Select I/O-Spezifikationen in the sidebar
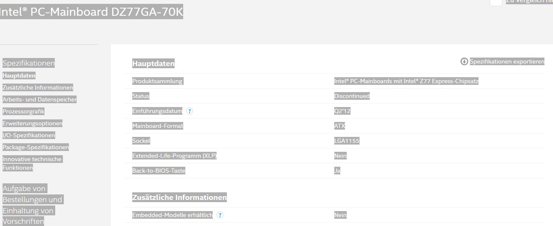The height and width of the screenshot is (226, 553). click(29, 135)
